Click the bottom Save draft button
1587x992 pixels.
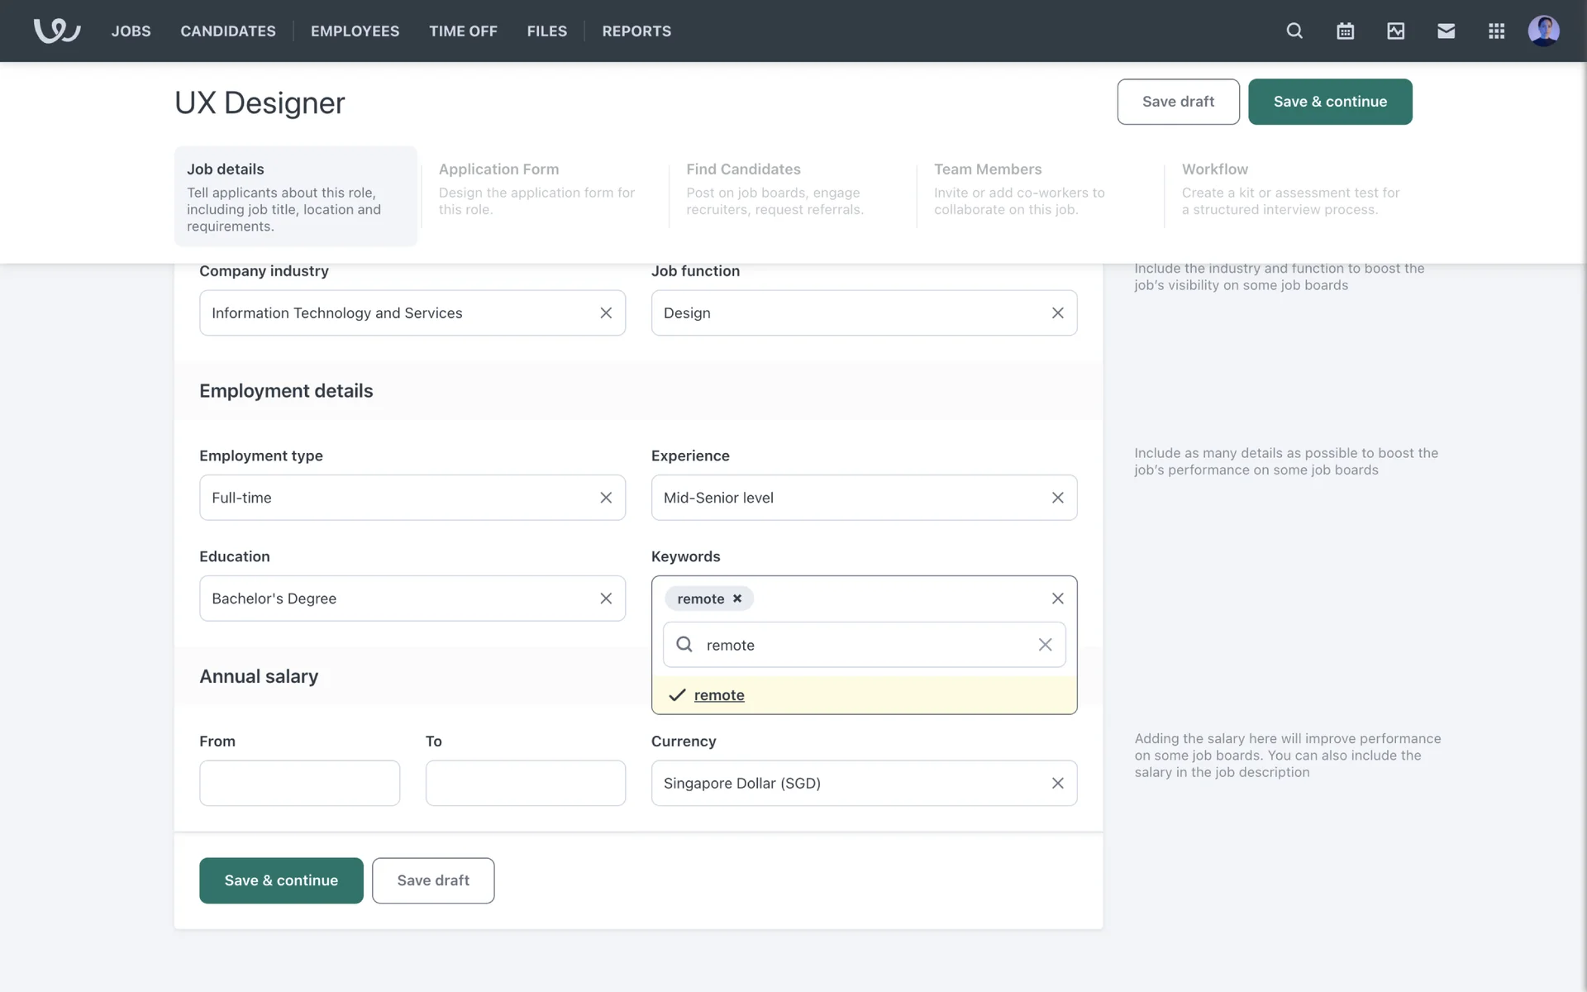(x=433, y=880)
